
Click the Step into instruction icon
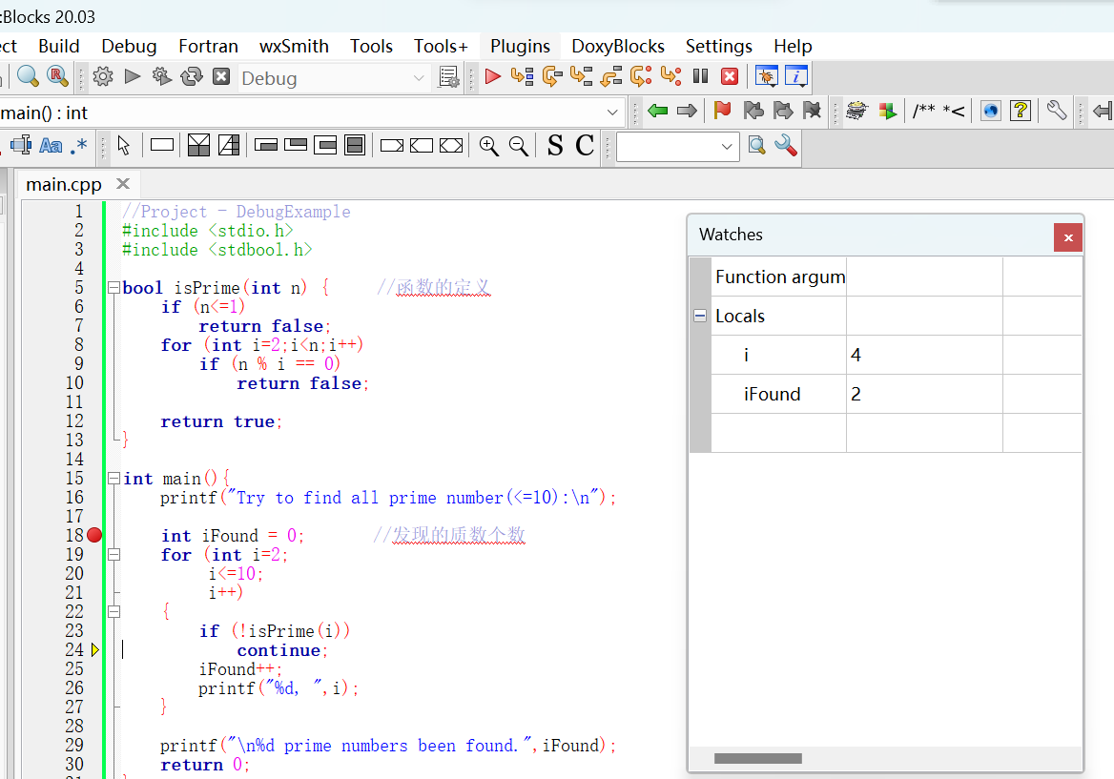point(670,76)
